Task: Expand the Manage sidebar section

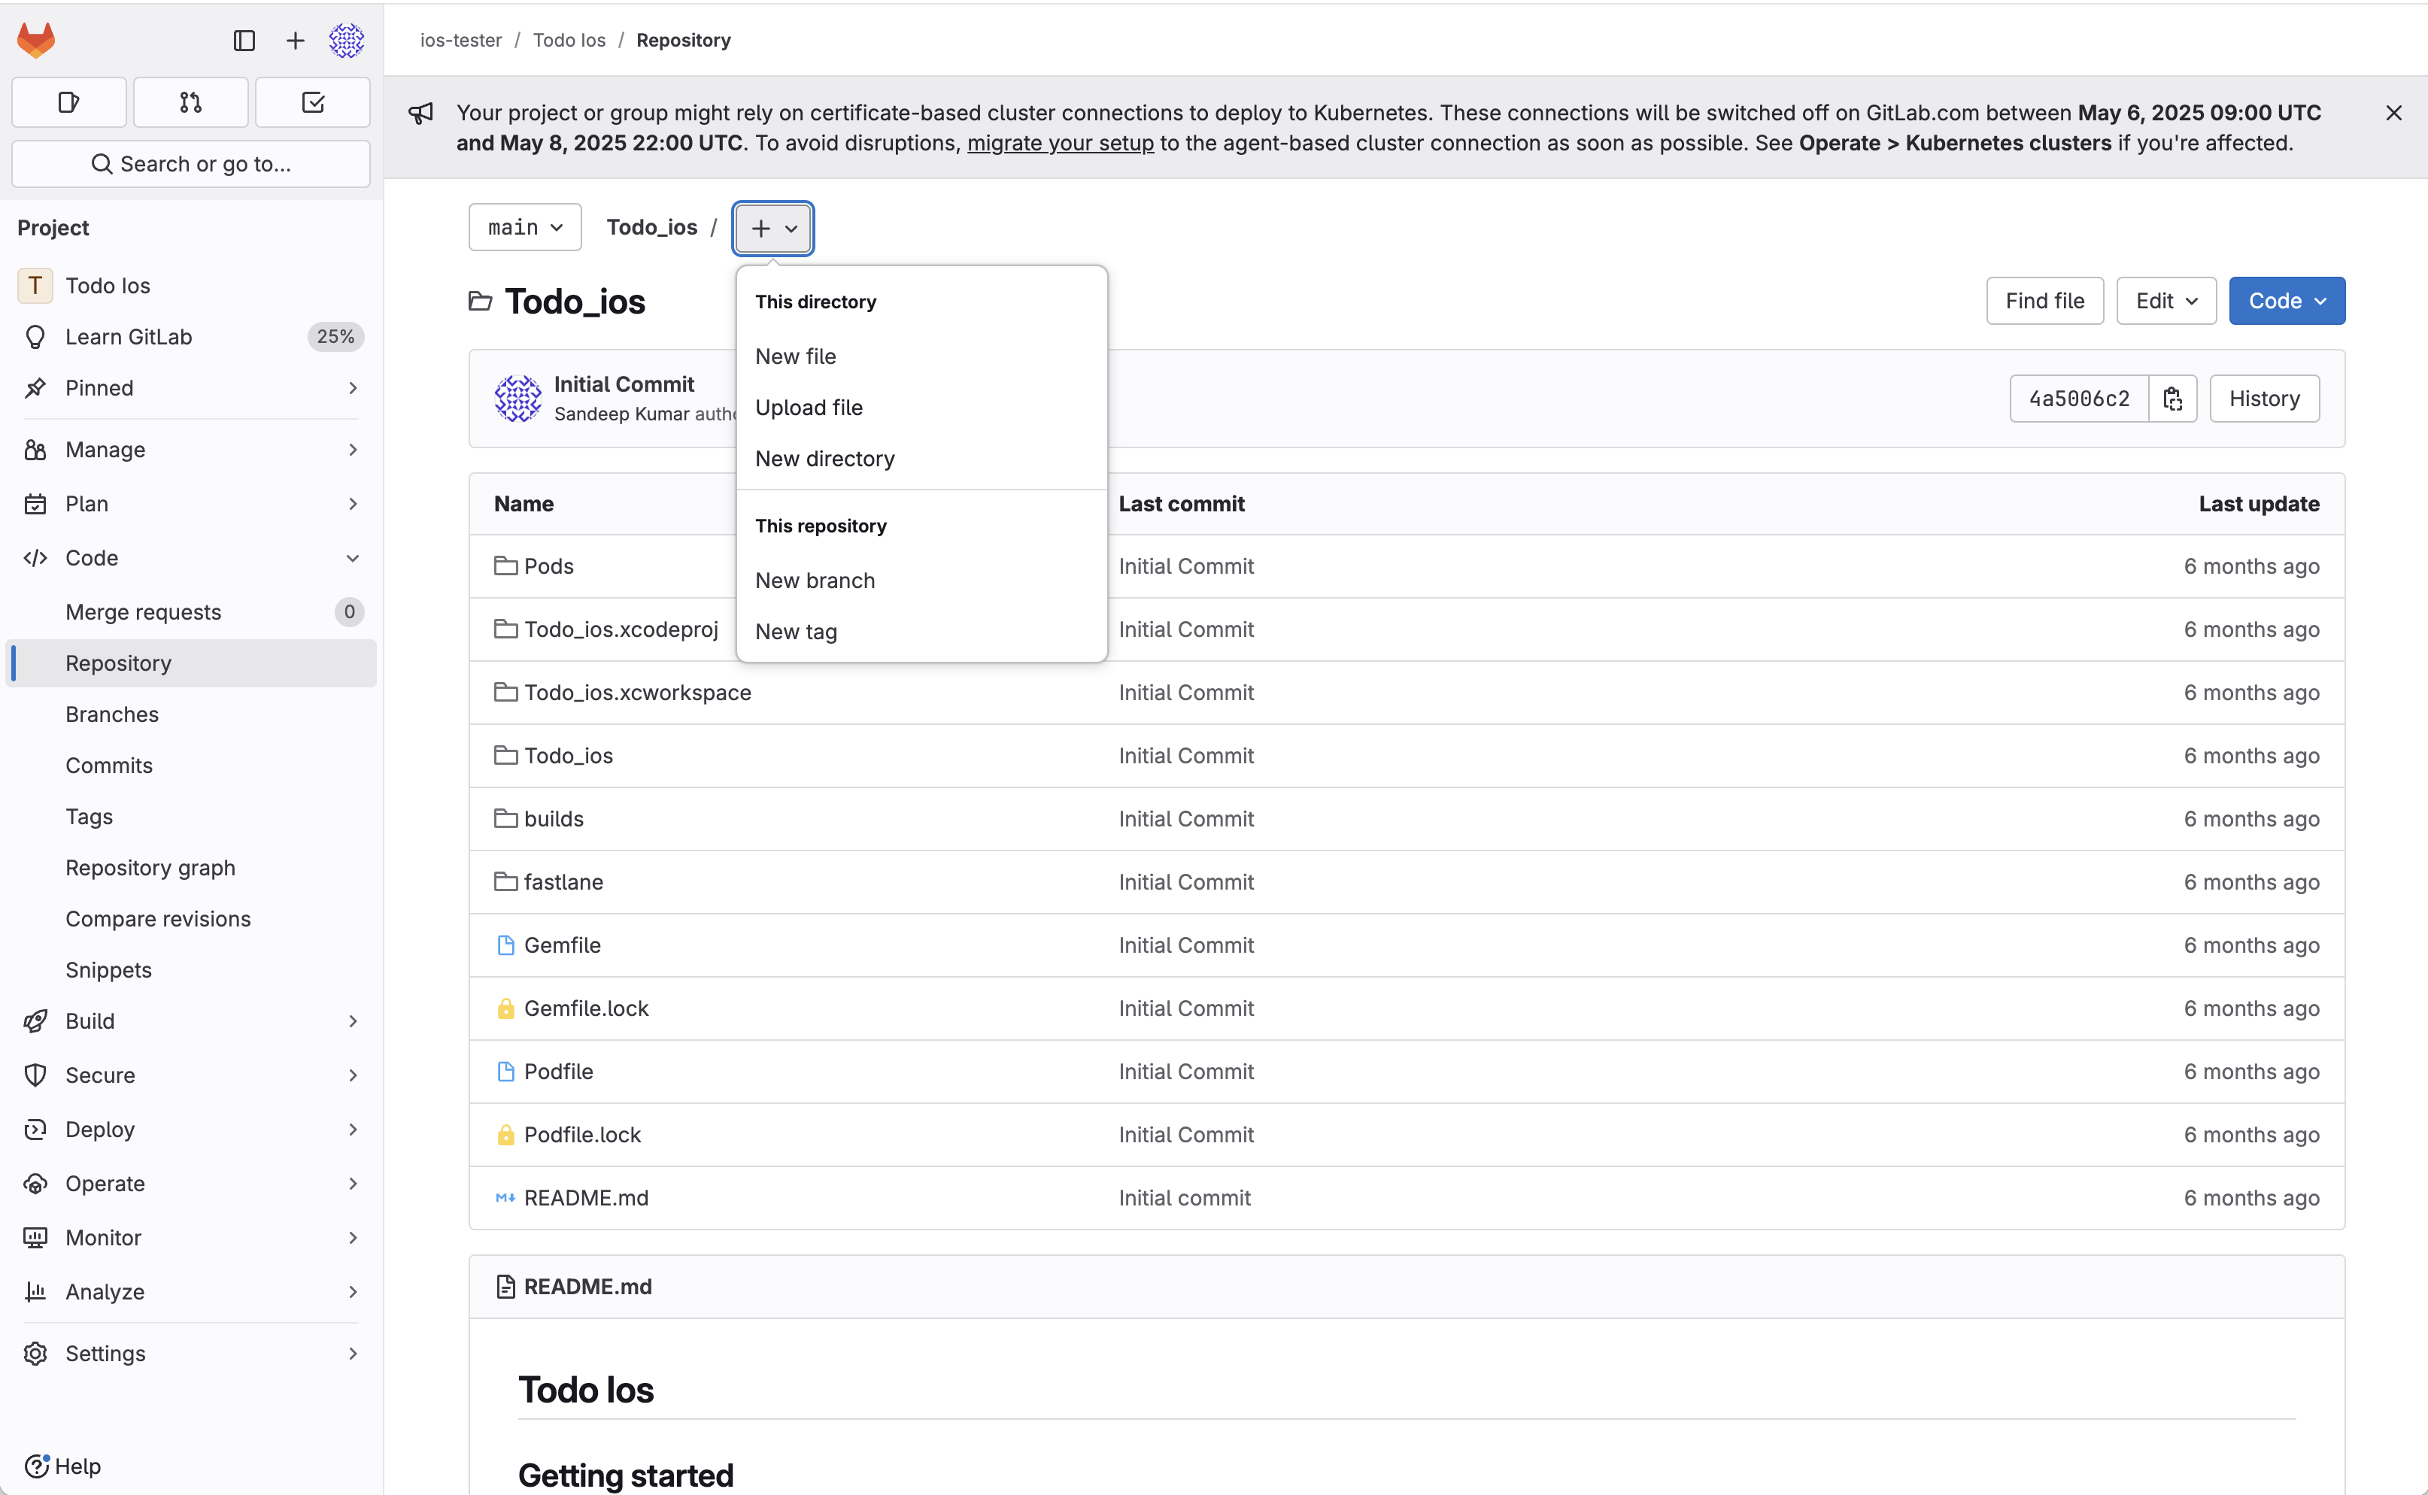Action: point(191,450)
